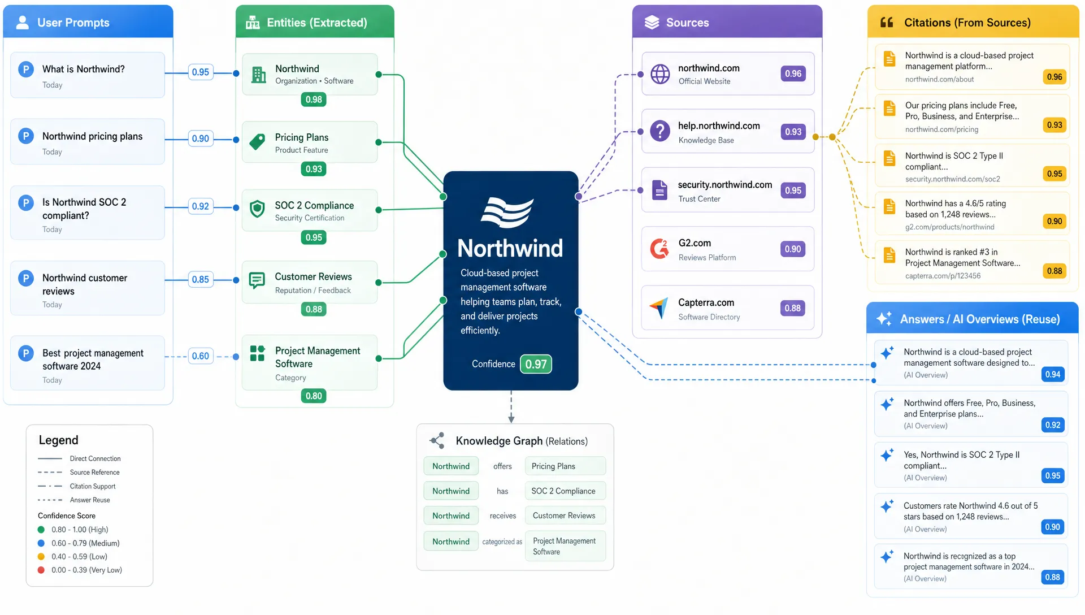
Task: Click the User Prompts person icon
Action: coord(23,23)
